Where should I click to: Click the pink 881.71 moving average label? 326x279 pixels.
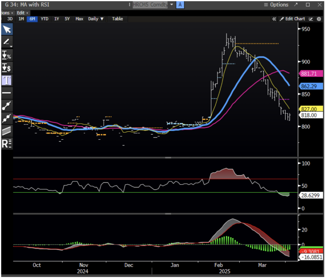(309, 74)
